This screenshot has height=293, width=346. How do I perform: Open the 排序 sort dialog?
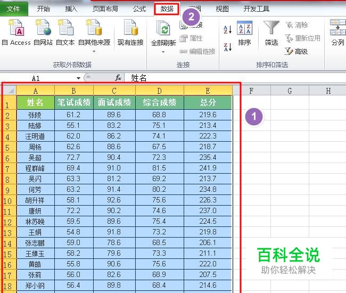[x=244, y=33]
